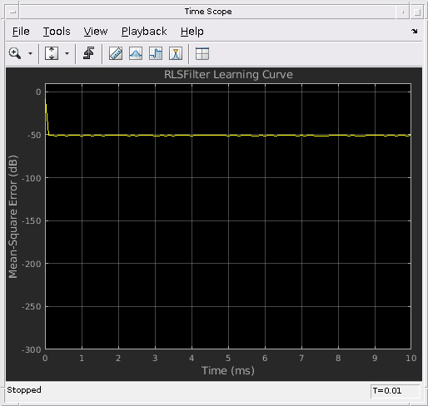
Task: Select the Zoom In tool
Action: point(15,53)
